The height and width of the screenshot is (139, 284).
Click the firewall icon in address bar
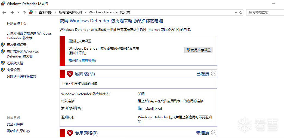pyautogui.click(x=31, y=12)
